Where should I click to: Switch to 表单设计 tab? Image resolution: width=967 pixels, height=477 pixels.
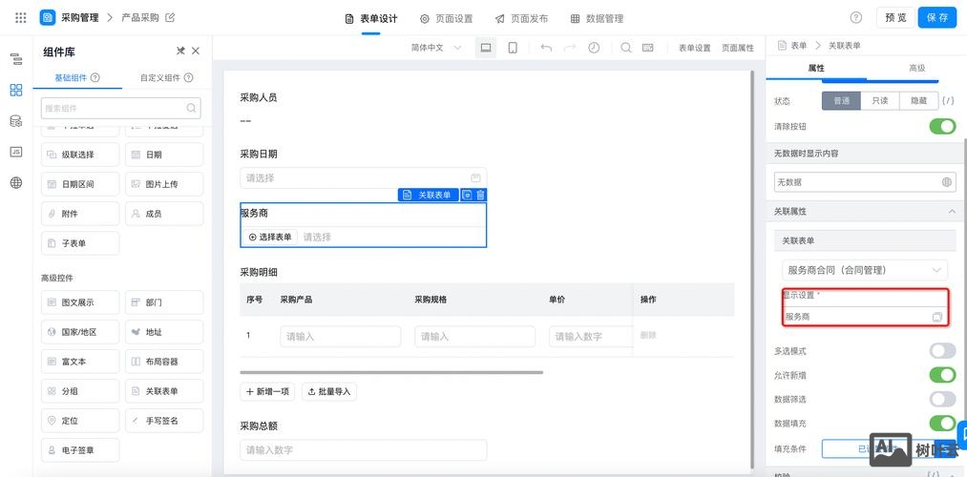[371, 18]
